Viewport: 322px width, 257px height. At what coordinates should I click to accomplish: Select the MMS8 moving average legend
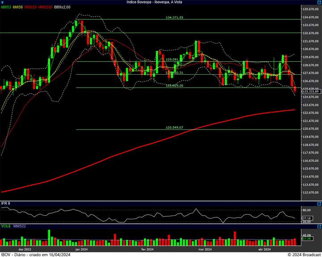18,7
